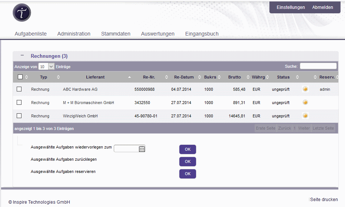Click orange status icon for M + M Büromaschinen
Viewport: 345px width, 207px height.
click(305, 102)
